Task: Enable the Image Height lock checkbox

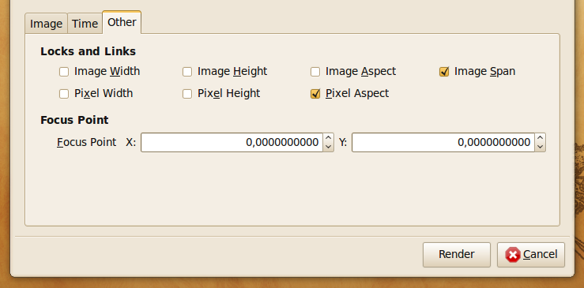Action: click(x=187, y=72)
